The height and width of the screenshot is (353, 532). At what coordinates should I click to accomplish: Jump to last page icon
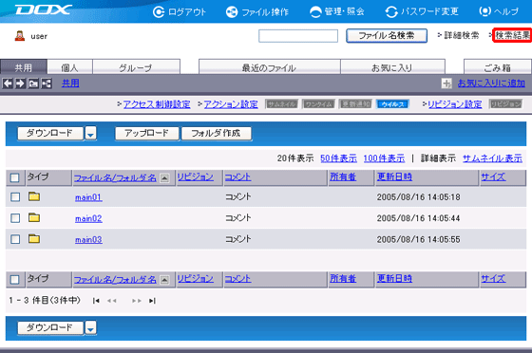click(152, 301)
